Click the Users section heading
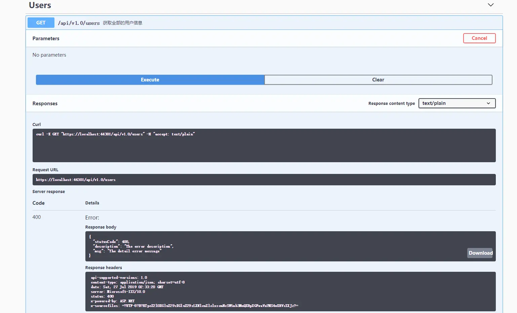 coord(40,5)
